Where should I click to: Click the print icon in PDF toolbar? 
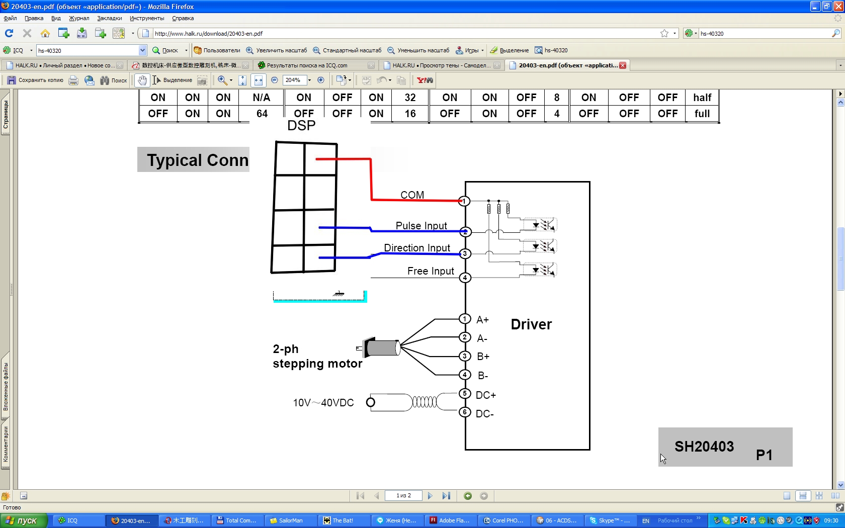[x=73, y=80]
